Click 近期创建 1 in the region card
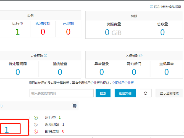 [x=55, y=124]
